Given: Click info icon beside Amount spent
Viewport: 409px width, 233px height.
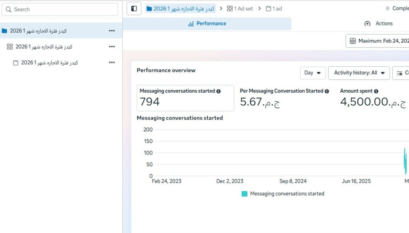Looking at the screenshot, I should tap(376, 91).
